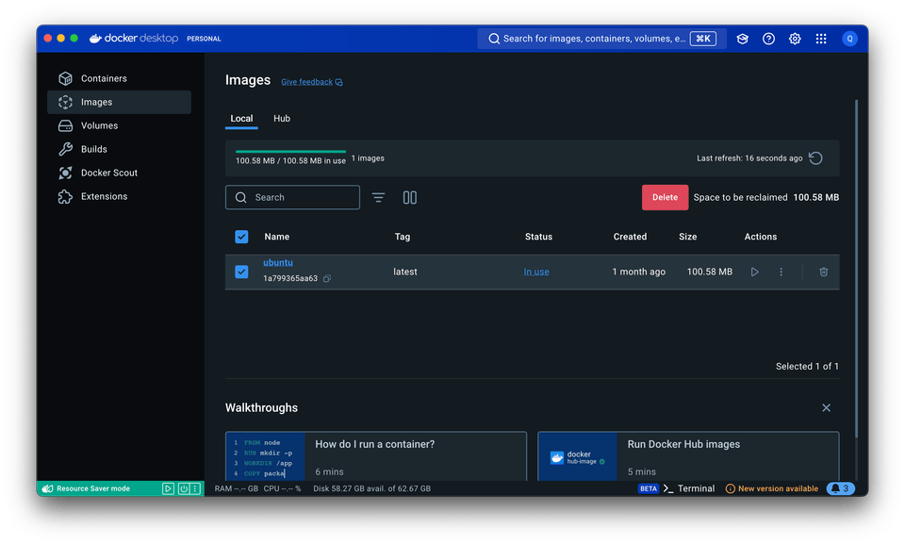Run the ubuntu image
The height and width of the screenshot is (545, 905).
[754, 272]
